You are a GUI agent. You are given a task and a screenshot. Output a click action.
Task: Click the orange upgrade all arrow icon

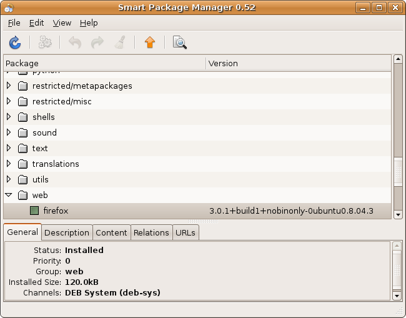[150, 42]
